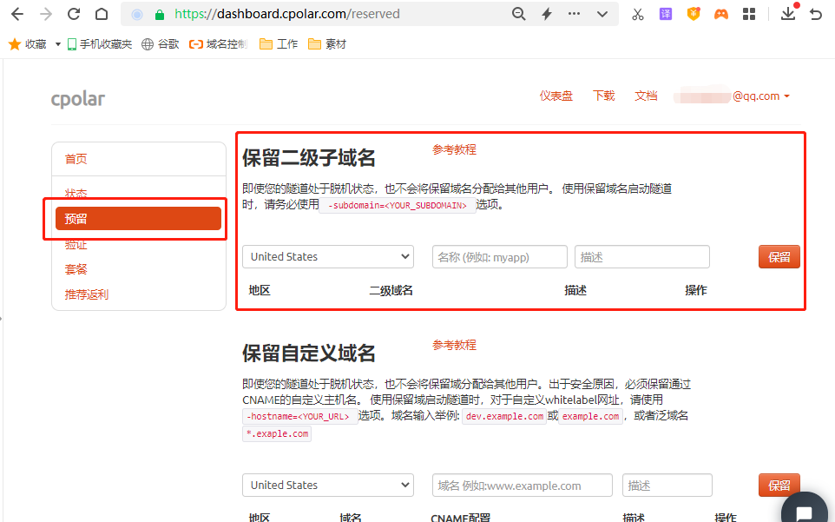Image resolution: width=835 pixels, height=522 pixels.
Task: Click the *.exaple.com code text
Action: tap(277, 434)
